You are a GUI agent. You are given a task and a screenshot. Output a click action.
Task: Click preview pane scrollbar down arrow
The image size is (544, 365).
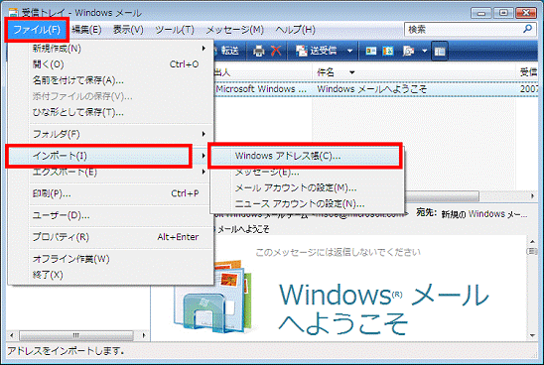point(532,335)
